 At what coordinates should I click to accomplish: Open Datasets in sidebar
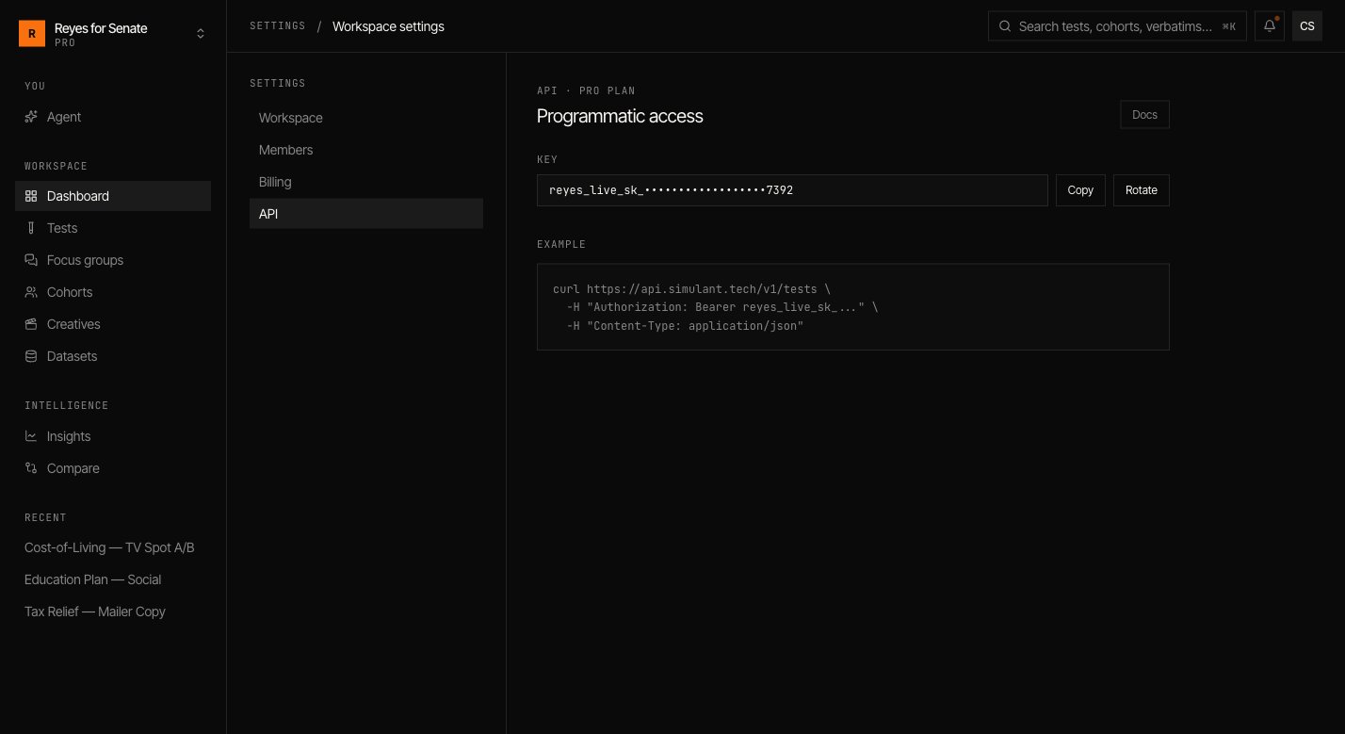pos(113,356)
